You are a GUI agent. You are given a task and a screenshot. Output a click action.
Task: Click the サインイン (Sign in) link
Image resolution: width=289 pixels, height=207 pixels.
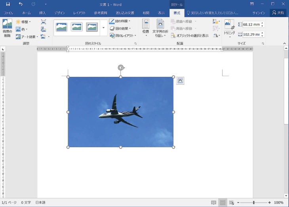259,13
